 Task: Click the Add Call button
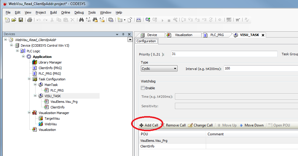click(149, 125)
